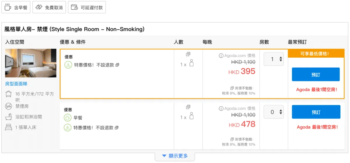Image resolution: width=350 pixels, height=163 pixels.
Task: Click 預訂 button for HKD 478 offer
Action: tap(316, 112)
